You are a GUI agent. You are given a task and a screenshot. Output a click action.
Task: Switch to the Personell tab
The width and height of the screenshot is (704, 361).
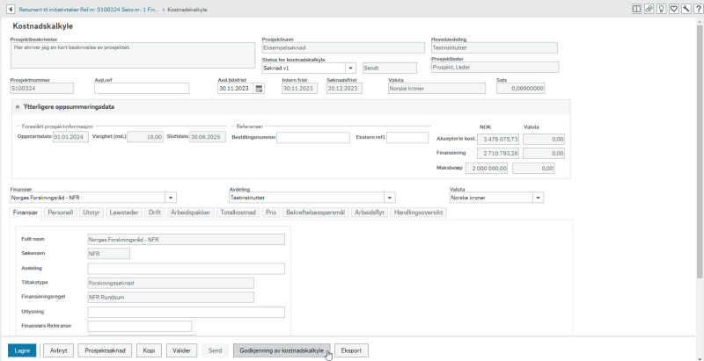point(62,213)
